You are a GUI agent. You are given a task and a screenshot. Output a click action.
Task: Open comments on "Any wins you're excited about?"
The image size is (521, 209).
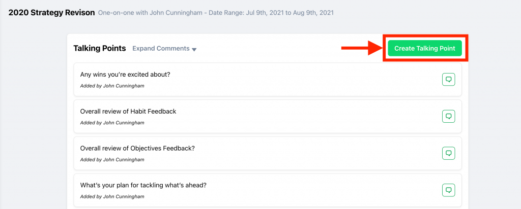pos(448,80)
